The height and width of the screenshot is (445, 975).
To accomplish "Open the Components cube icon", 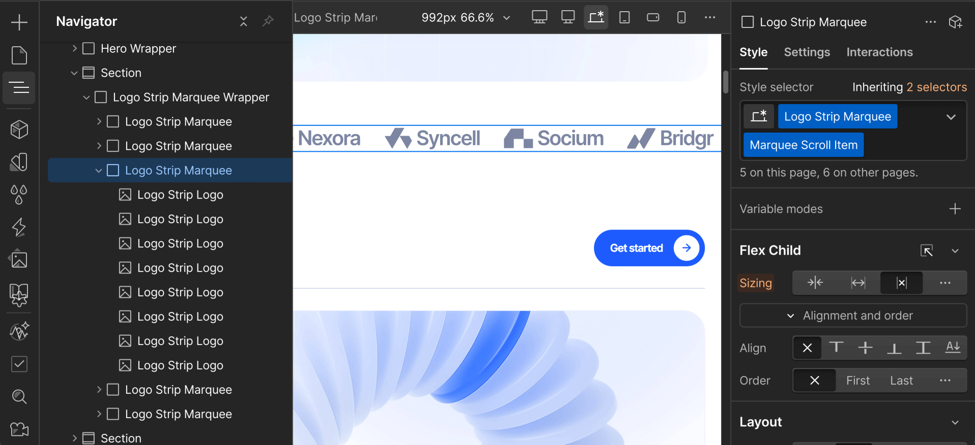I will [x=19, y=130].
